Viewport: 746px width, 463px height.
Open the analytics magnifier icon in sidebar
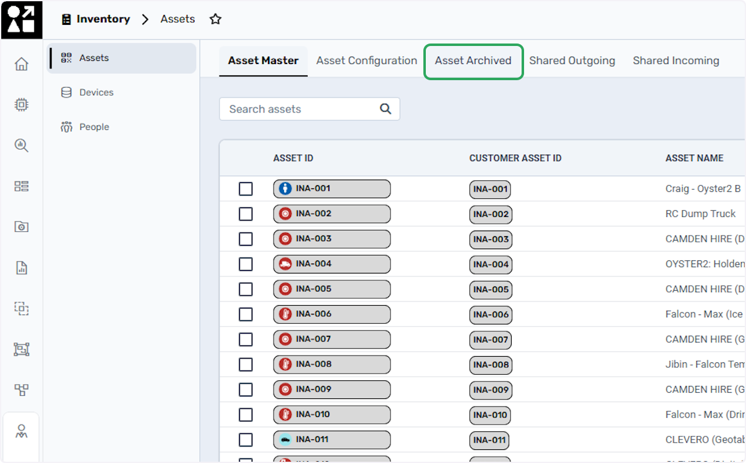(22, 145)
